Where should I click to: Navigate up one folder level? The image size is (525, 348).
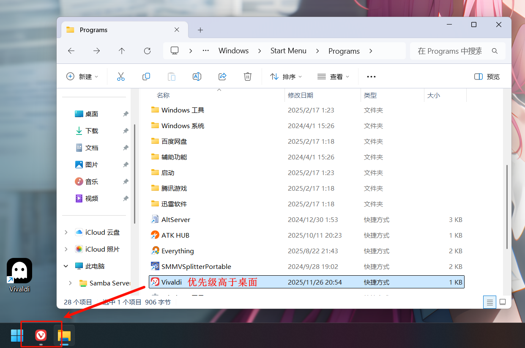(x=122, y=51)
